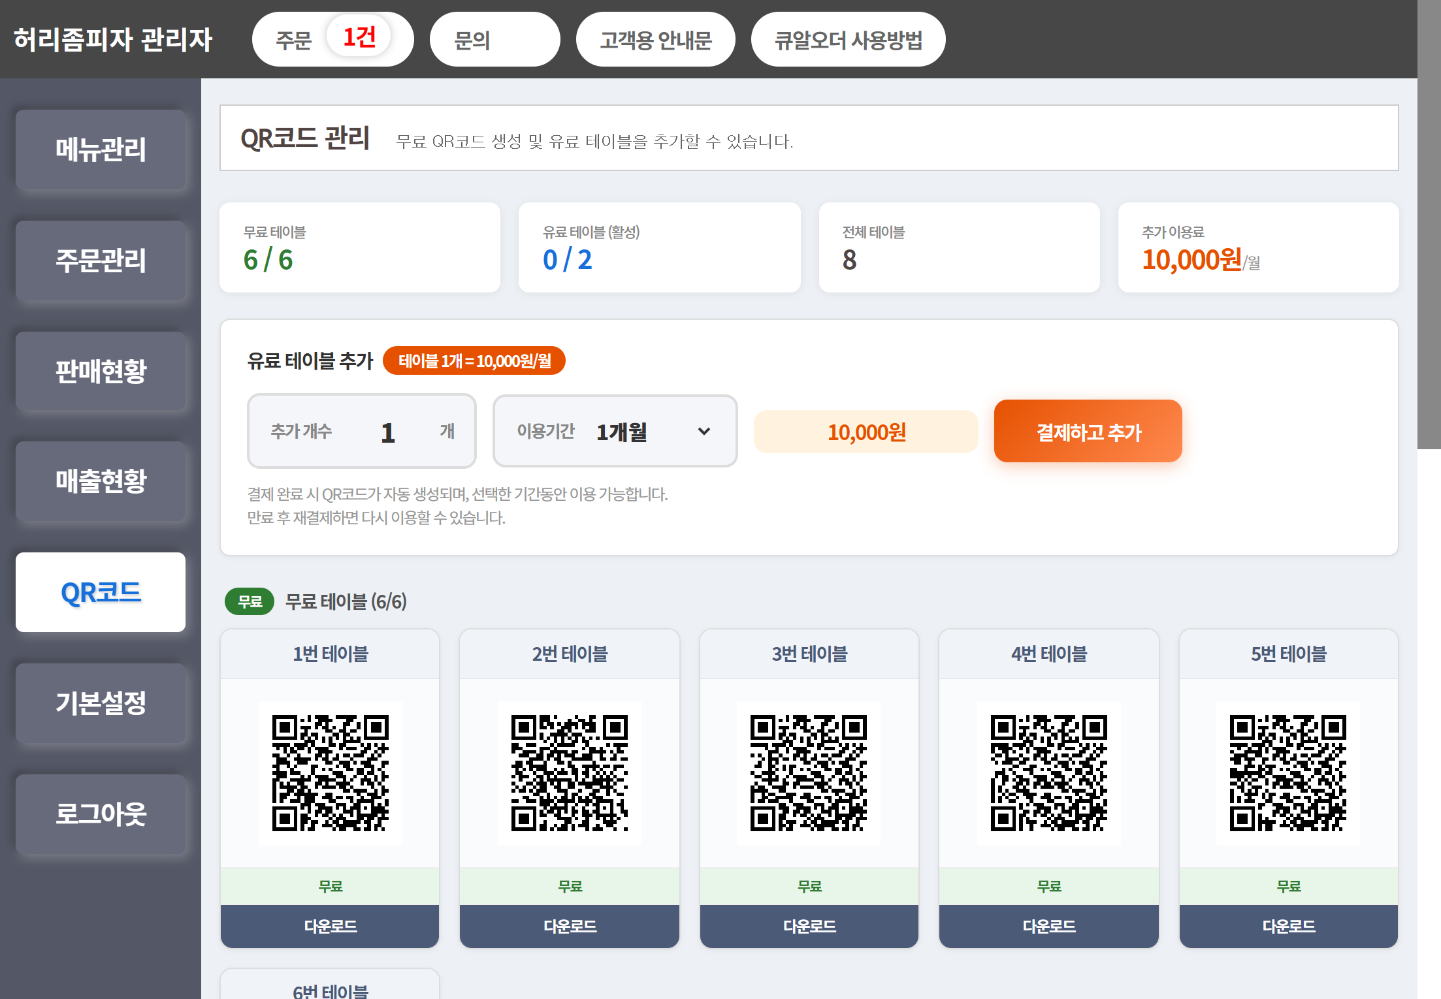The image size is (1441, 999).
Task: Go to 주문관리 in sidebar
Action: pyautogui.click(x=101, y=261)
